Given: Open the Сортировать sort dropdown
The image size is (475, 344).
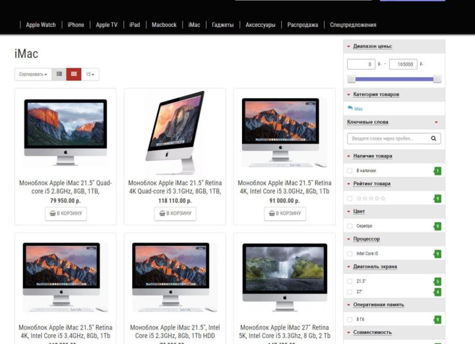Looking at the screenshot, I should click(x=33, y=74).
